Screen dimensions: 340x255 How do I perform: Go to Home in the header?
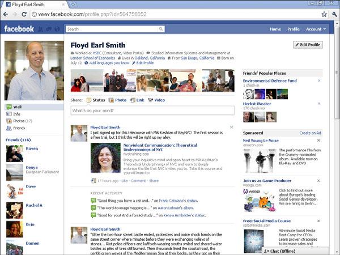point(275,29)
